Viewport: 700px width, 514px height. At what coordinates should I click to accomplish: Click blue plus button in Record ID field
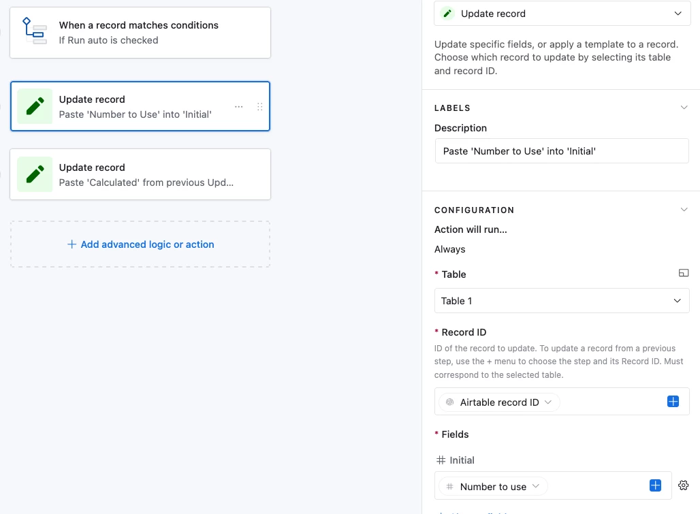point(673,402)
